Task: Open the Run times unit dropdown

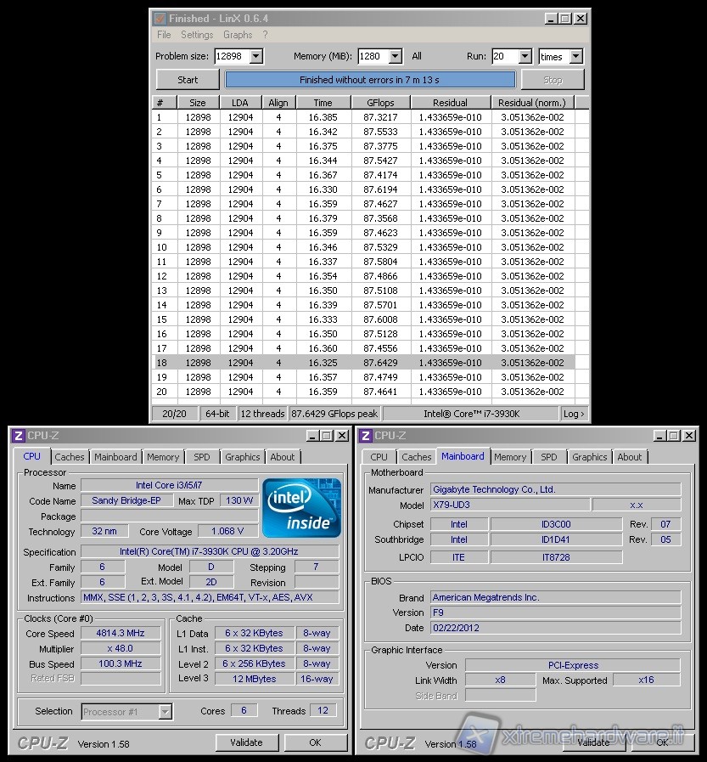Action: pos(575,57)
